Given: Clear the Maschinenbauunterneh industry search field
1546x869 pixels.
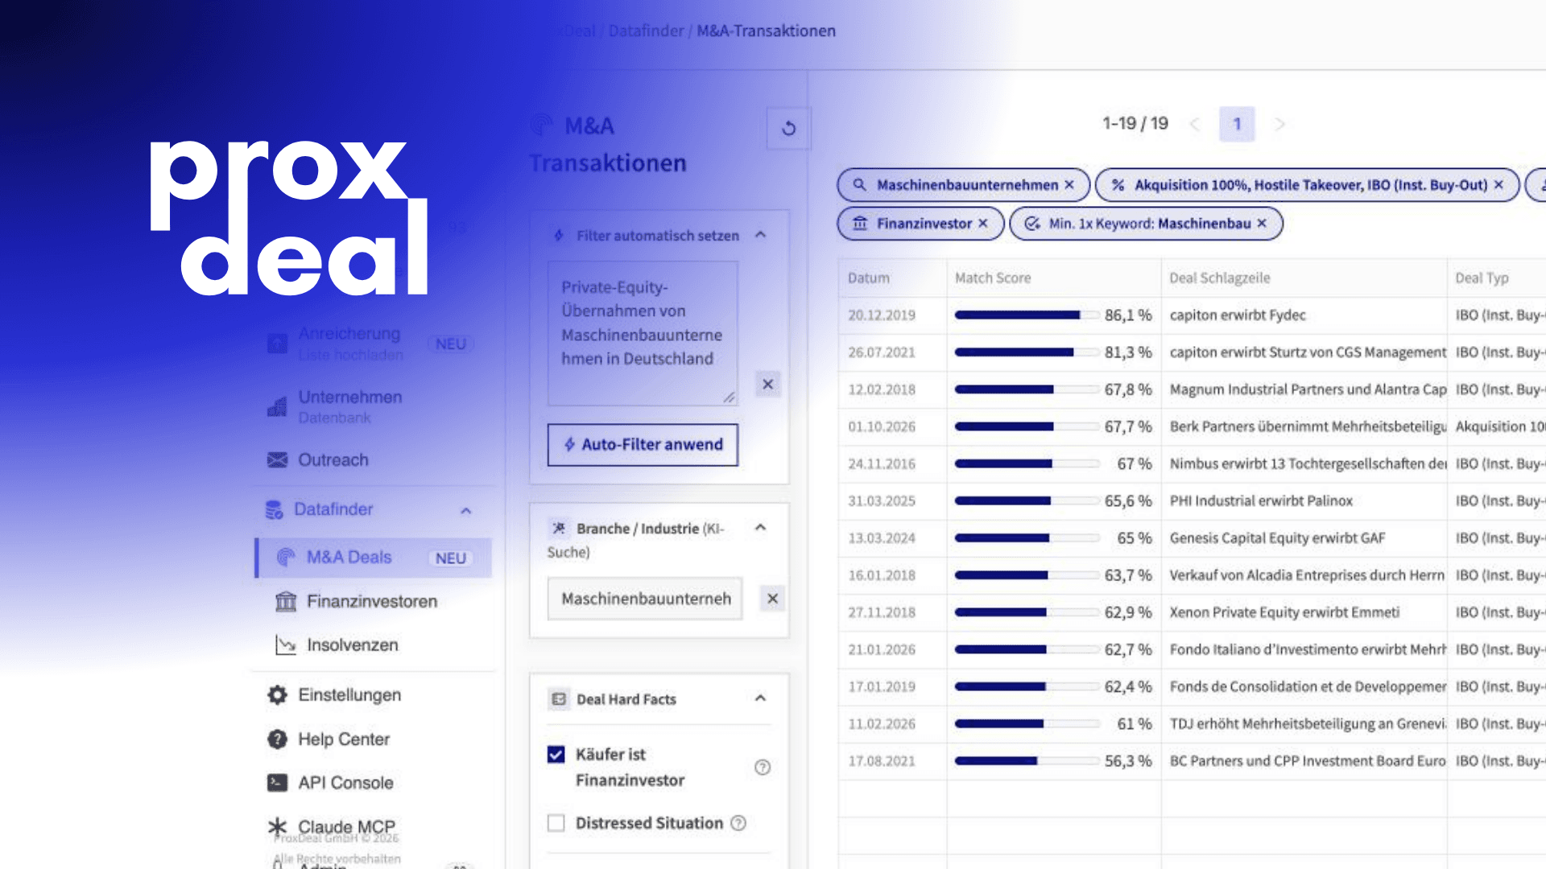Looking at the screenshot, I should pos(772,599).
